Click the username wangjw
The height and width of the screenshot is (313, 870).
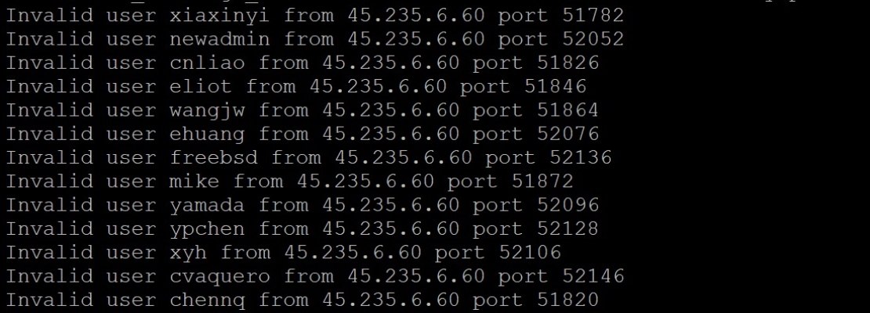(x=207, y=112)
